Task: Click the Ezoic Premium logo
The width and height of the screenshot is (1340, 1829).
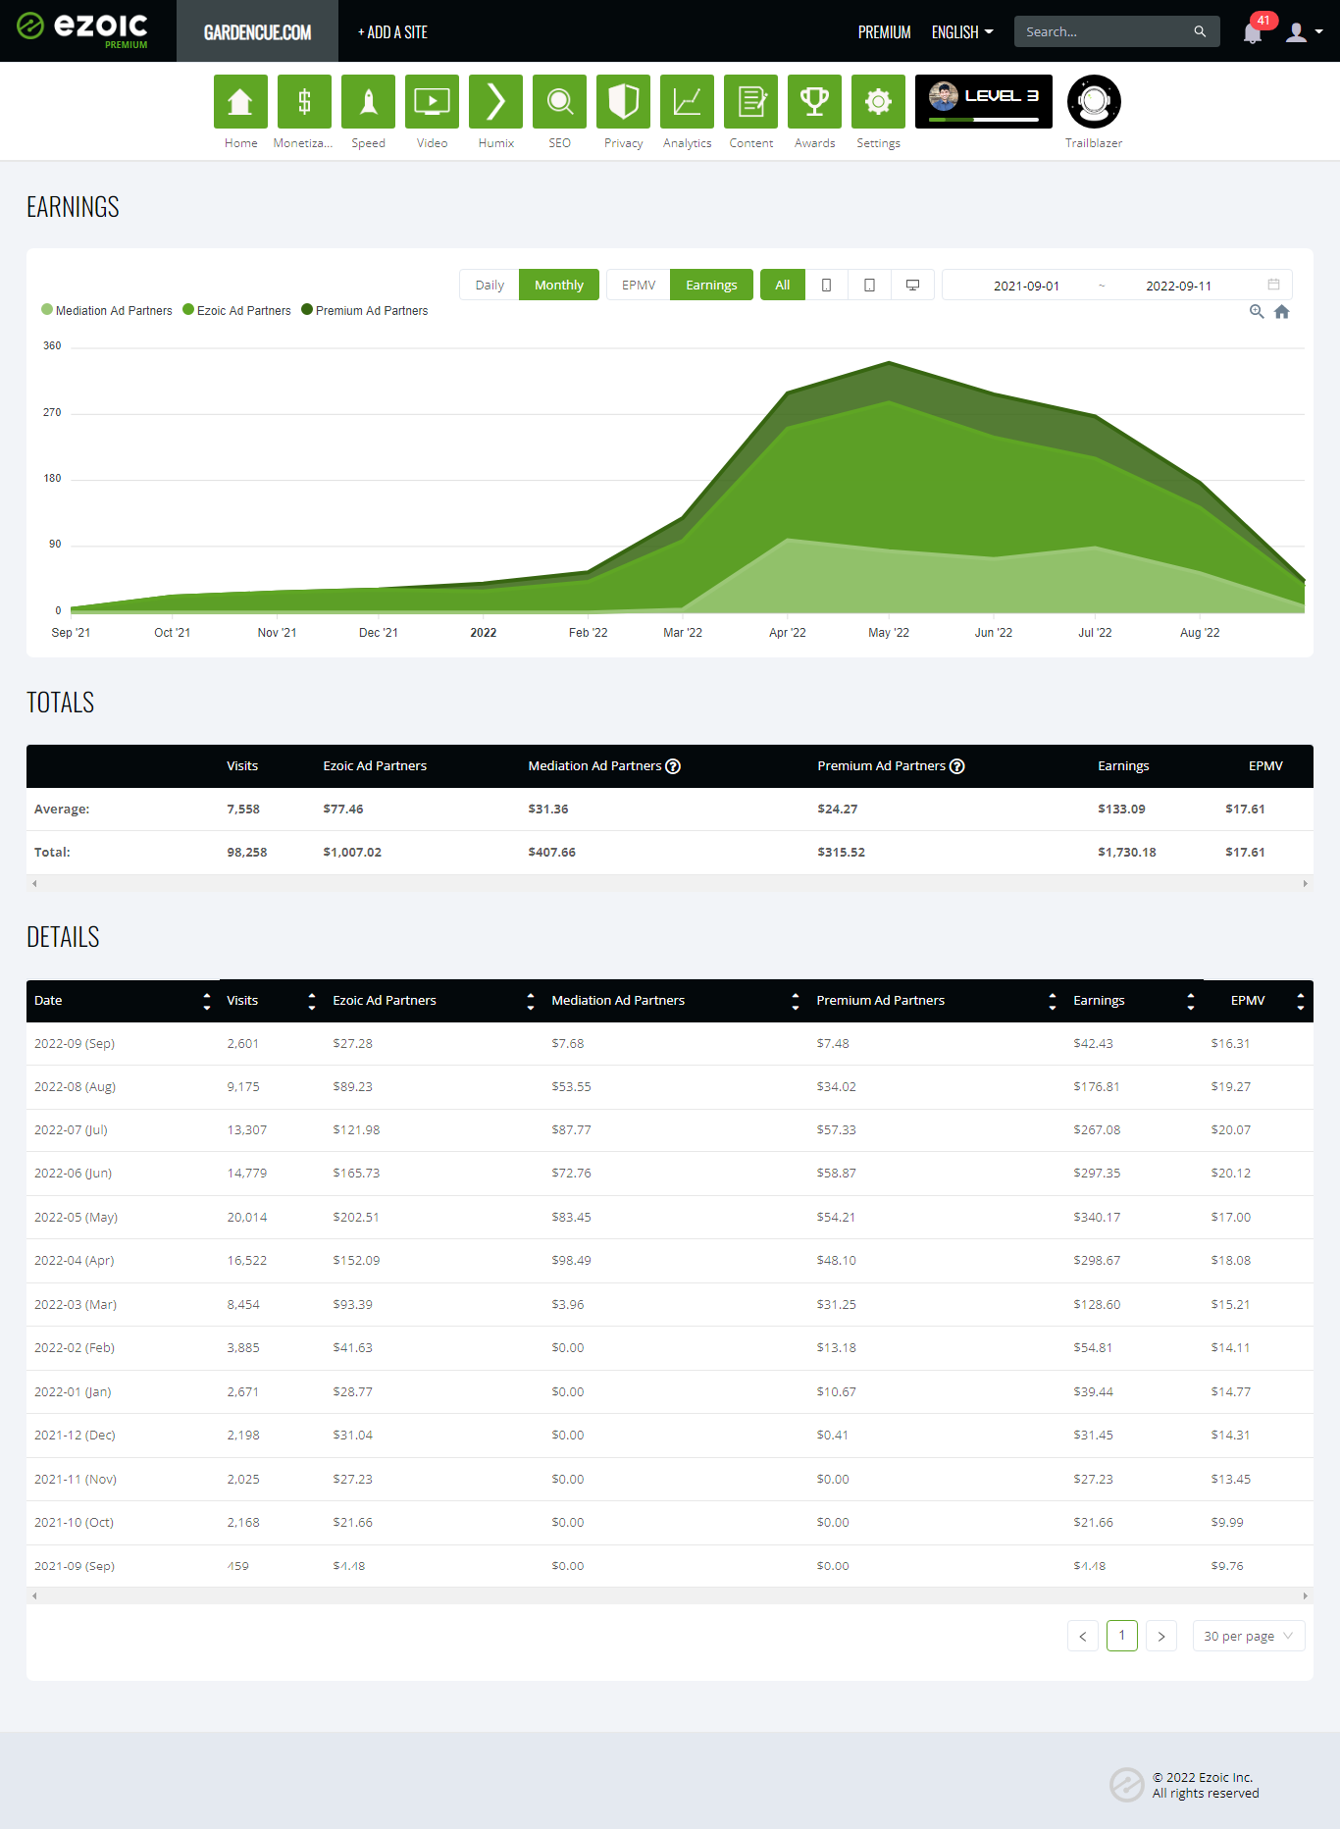Action: coord(82,29)
